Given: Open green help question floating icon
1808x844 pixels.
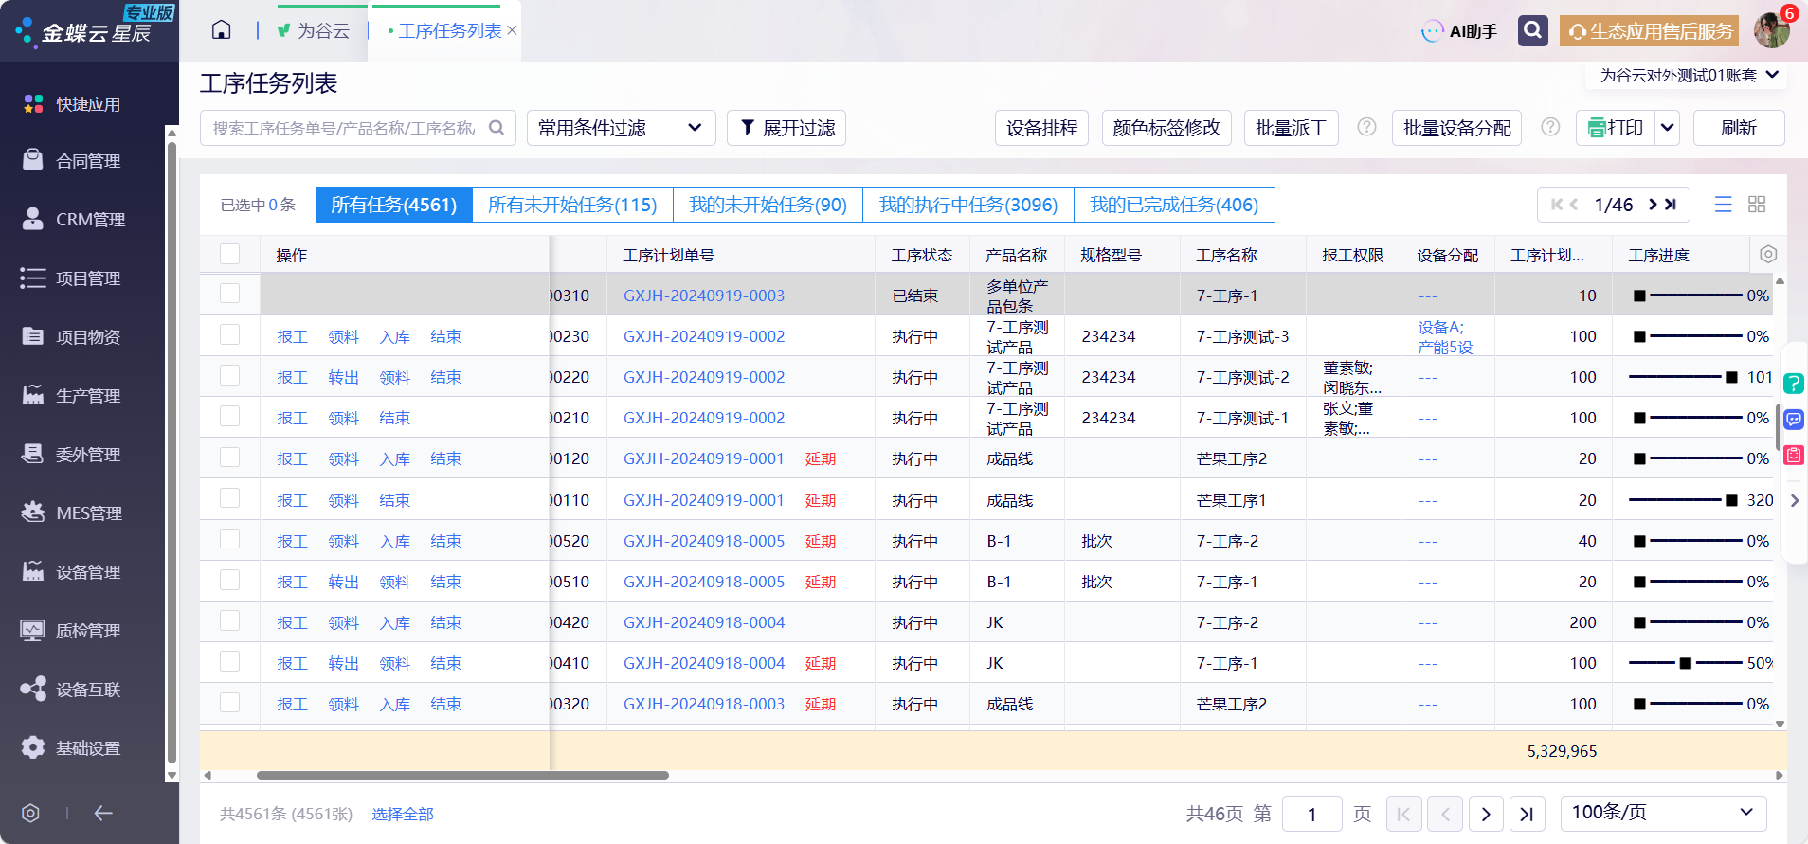Looking at the screenshot, I should [x=1794, y=384].
